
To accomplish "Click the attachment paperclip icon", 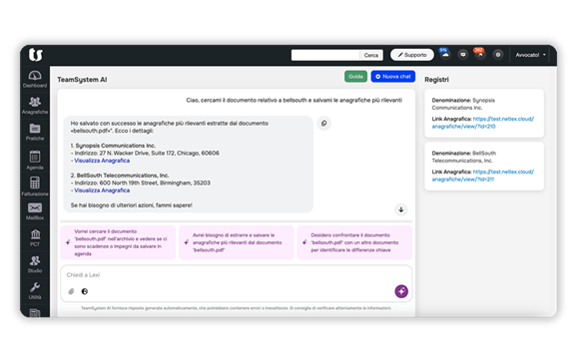I will (71, 291).
